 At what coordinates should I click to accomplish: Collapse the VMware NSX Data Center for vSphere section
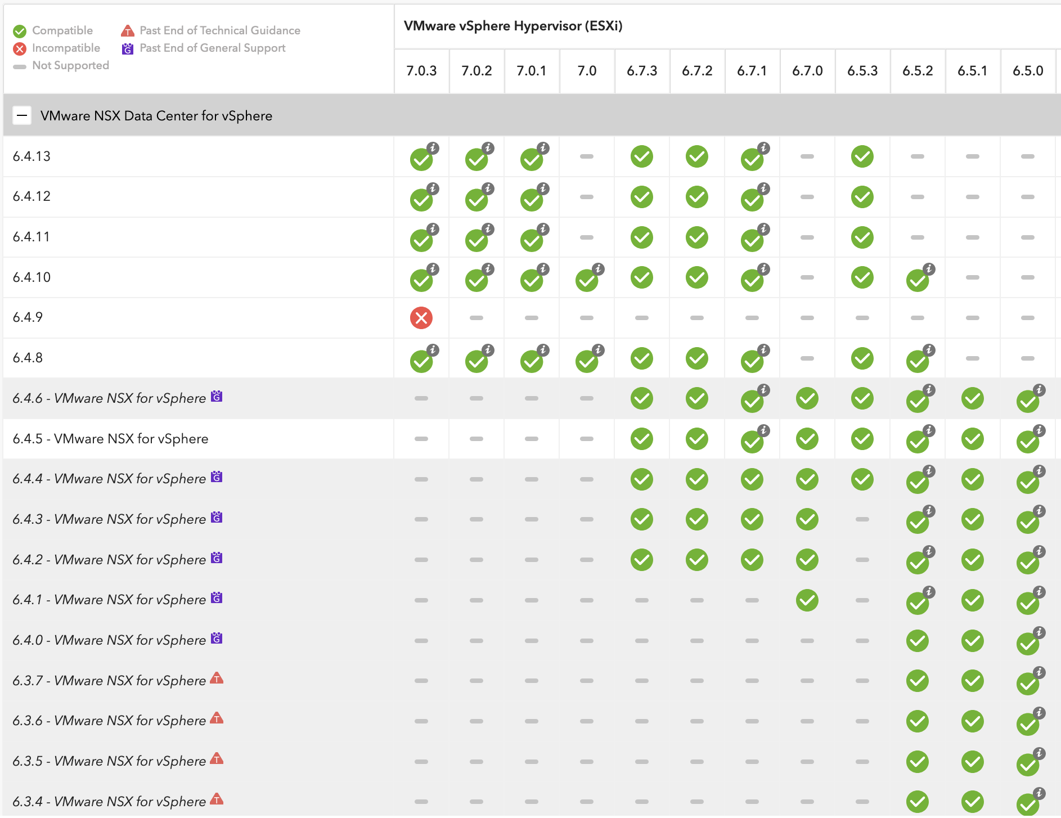(22, 116)
